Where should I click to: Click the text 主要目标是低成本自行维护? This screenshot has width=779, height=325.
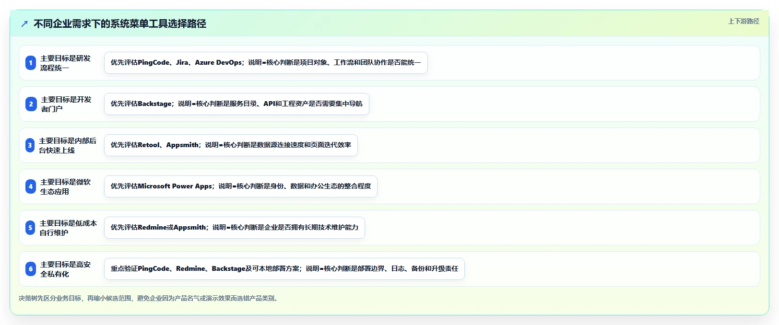click(68, 228)
